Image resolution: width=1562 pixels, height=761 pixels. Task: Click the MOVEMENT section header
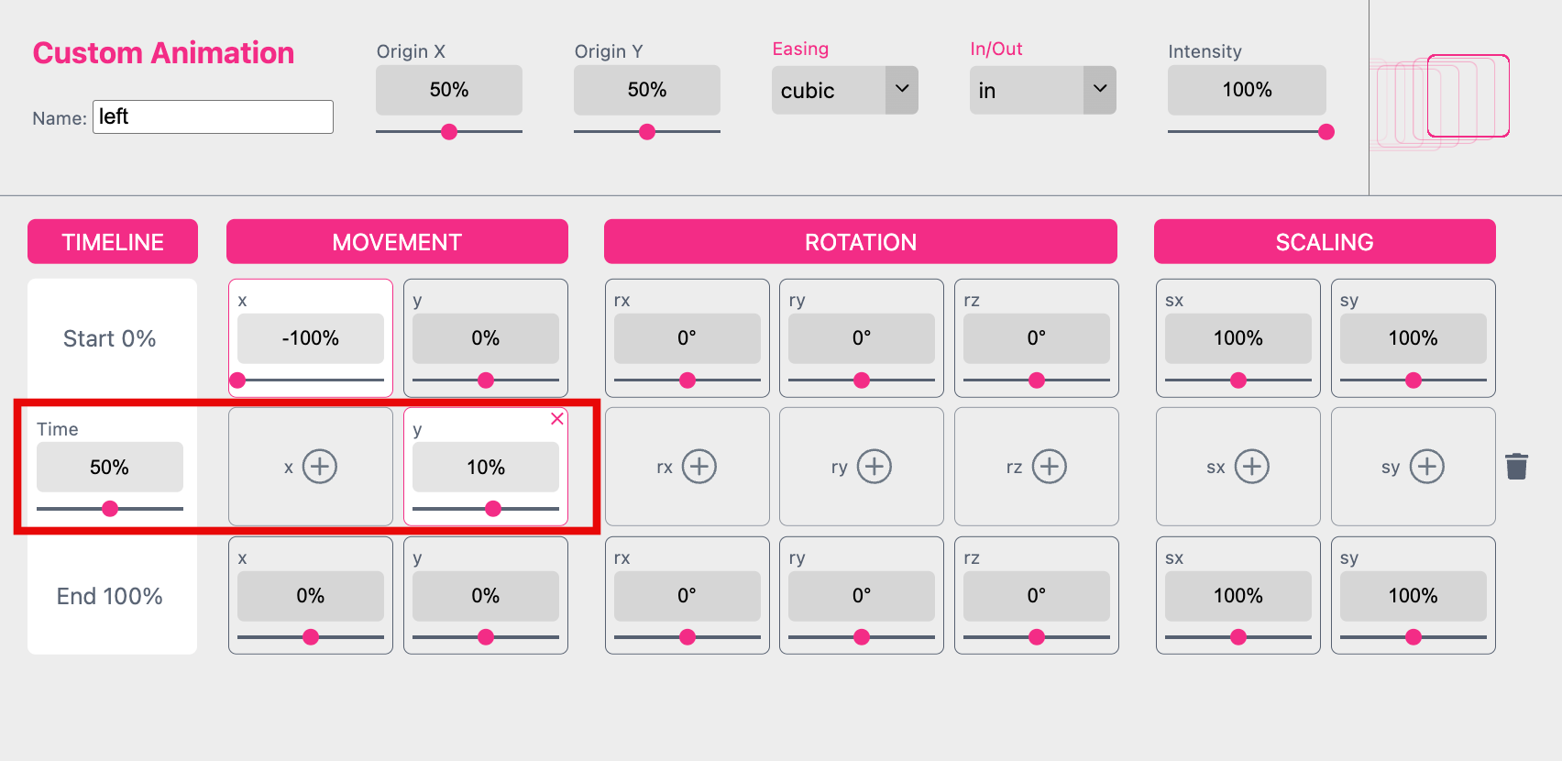397,242
